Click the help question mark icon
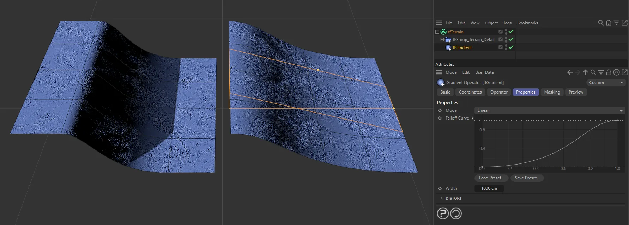629x225 pixels. click(x=443, y=213)
